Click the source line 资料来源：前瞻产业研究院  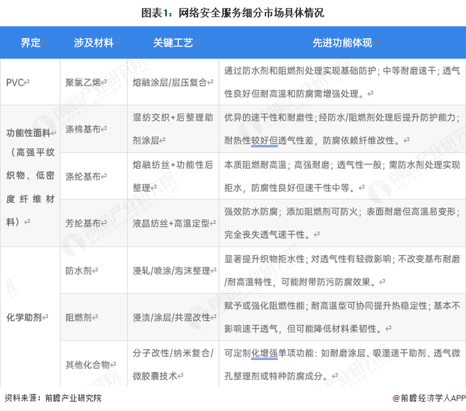click(53, 398)
